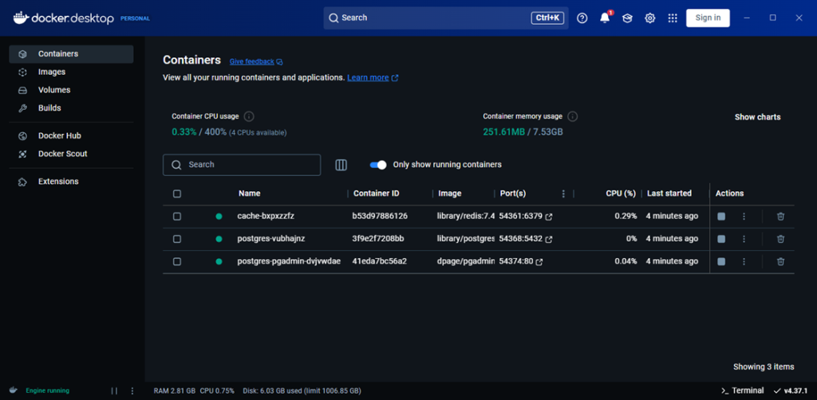This screenshot has width=817, height=400.
Task: Click the help question mark icon
Action: coord(582,18)
